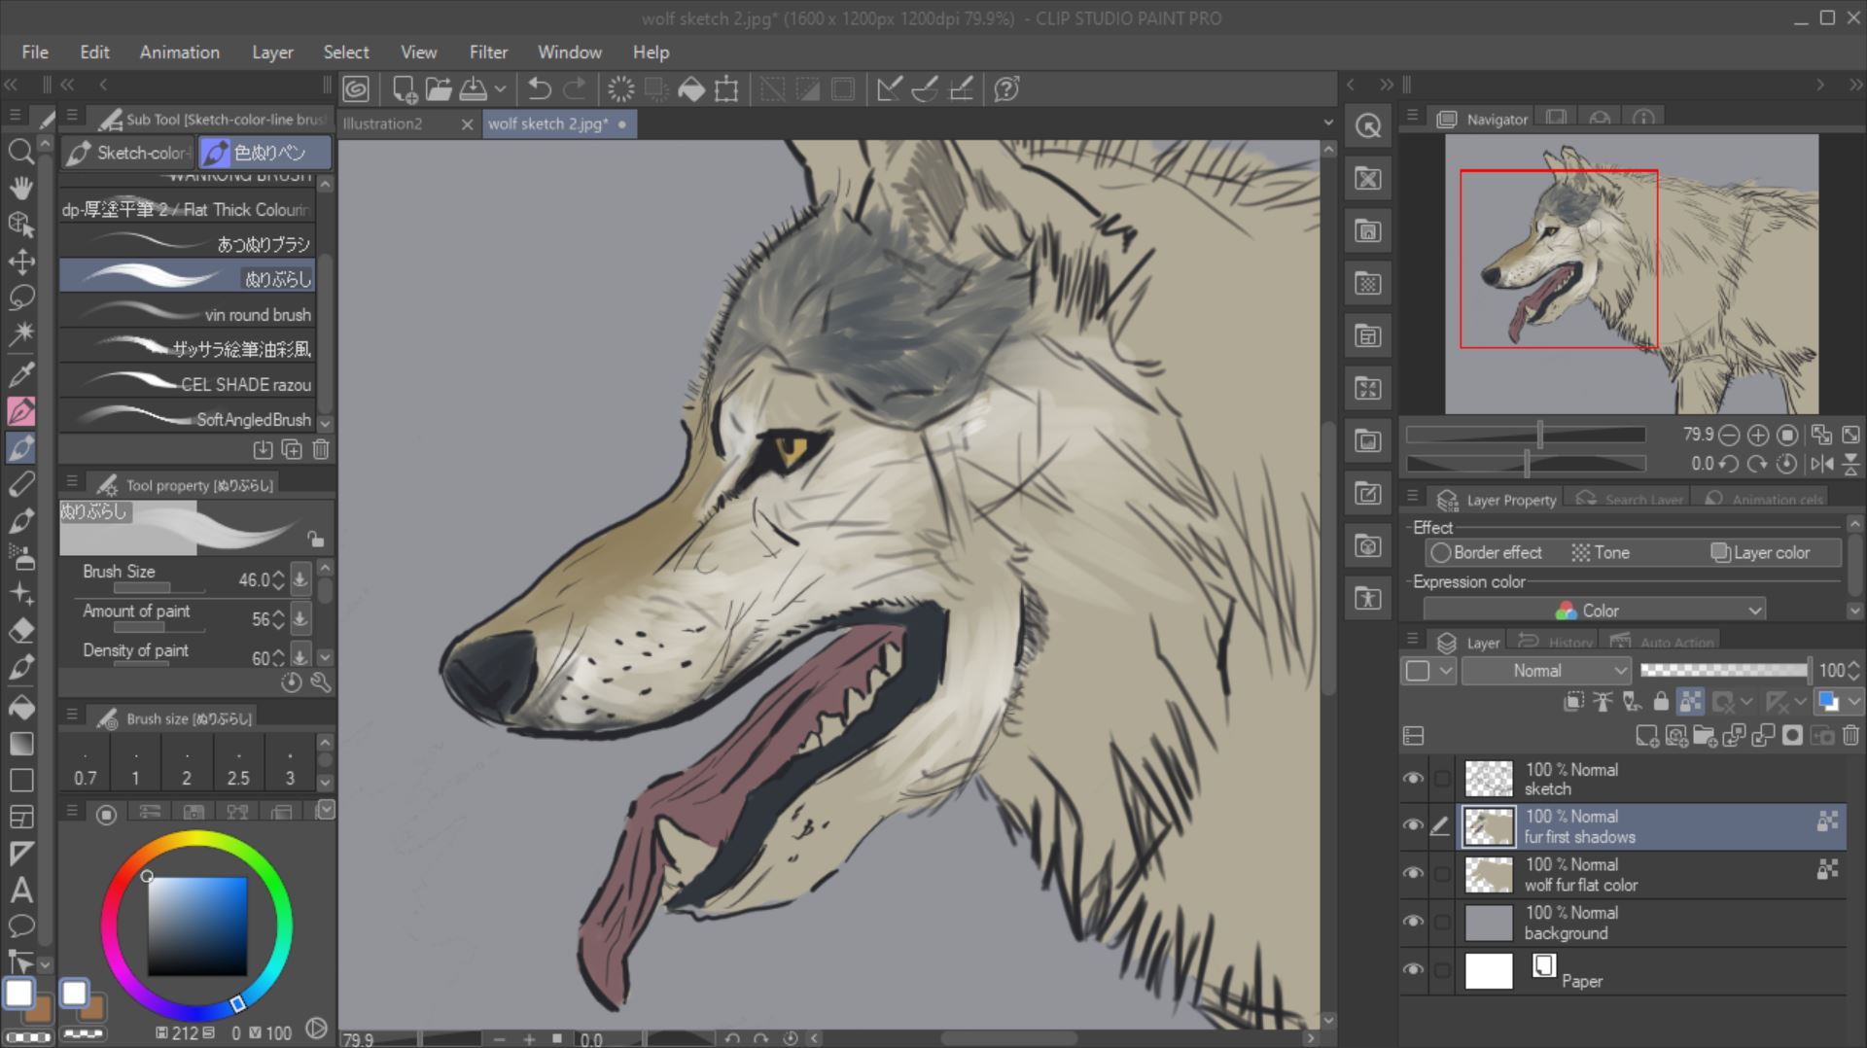Open Expression color dropdown

coord(1594,611)
